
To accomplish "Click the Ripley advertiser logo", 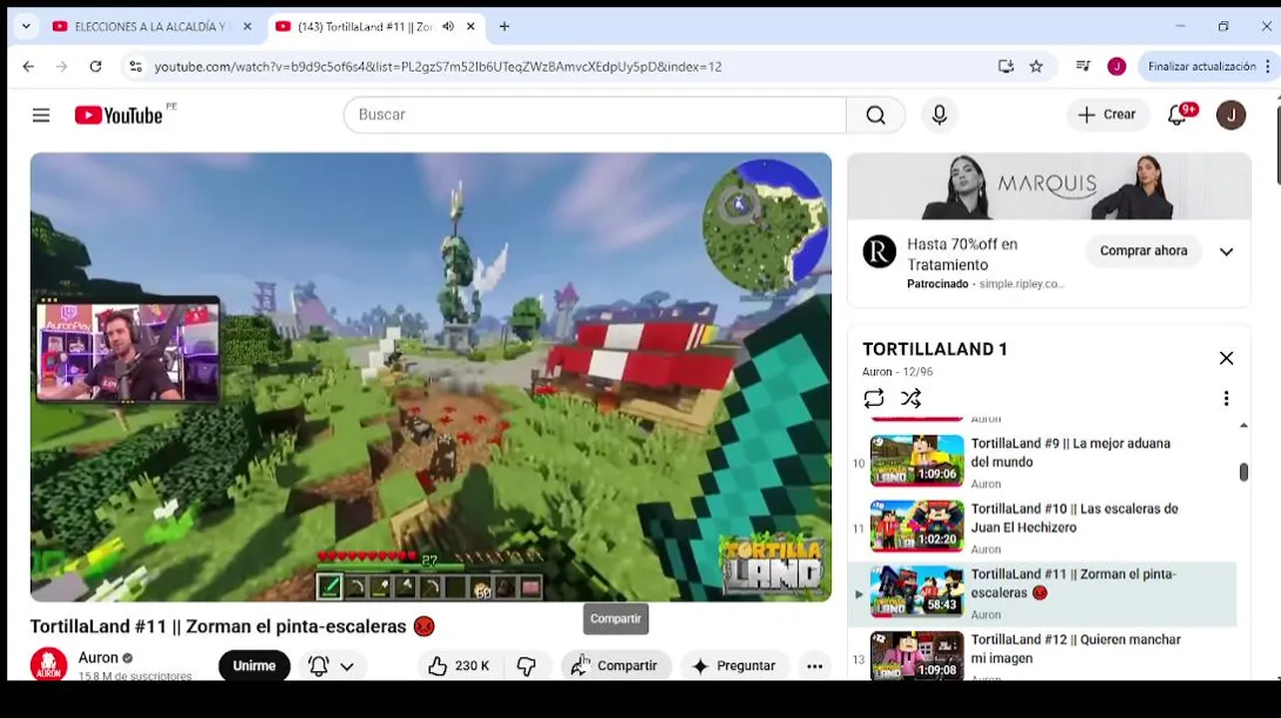I will tap(879, 251).
